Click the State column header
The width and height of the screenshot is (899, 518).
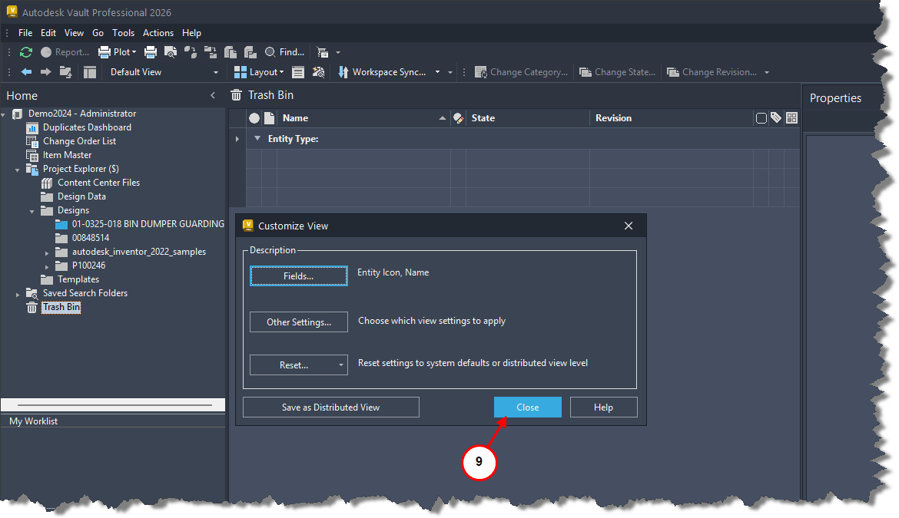(x=527, y=118)
